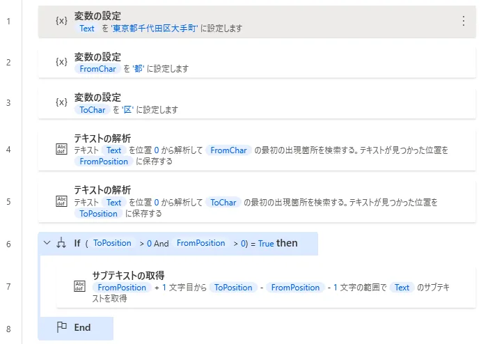Click the variable icon for ToChar step
This screenshot has height=344, width=481.
[x=61, y=102]
